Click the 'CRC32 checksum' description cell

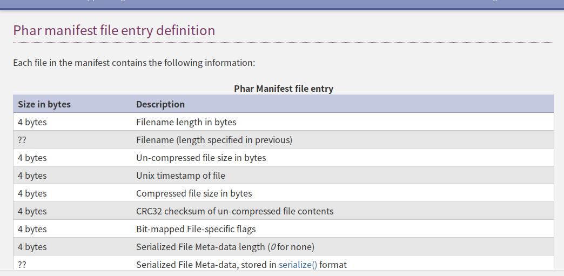234,211
